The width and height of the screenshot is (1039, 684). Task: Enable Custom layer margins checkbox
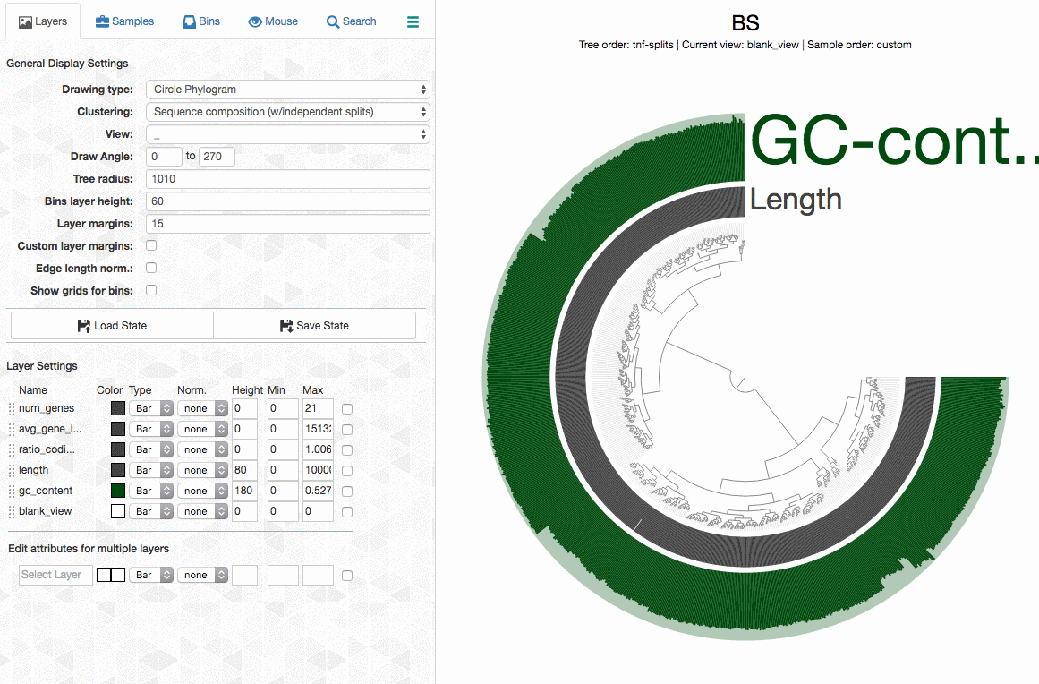coord(151,245)
